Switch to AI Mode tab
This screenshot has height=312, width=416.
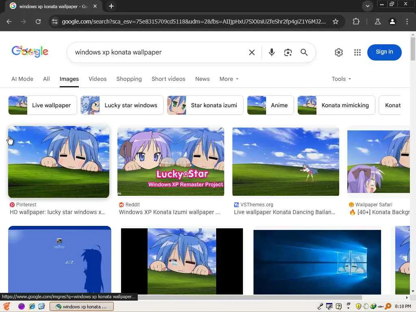pos(22,79)
